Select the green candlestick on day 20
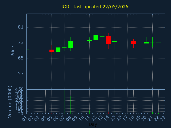The height and width of the screenshot is (128, 171). [x=146, y=43]
